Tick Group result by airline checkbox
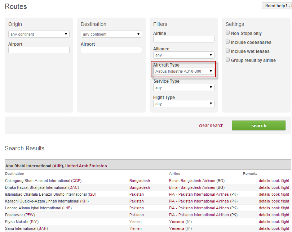 point(228,60)
